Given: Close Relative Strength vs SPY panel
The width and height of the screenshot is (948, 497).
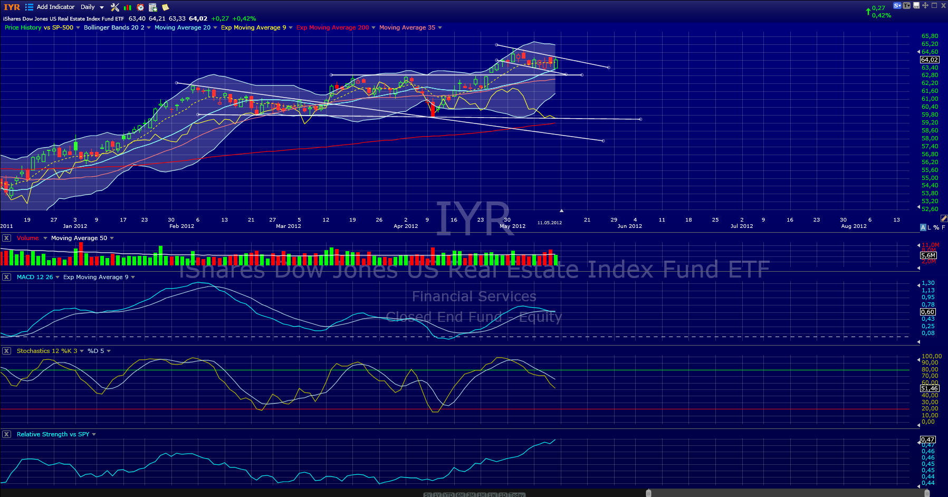Looking at the screenshot, I should tap(6, 434).
